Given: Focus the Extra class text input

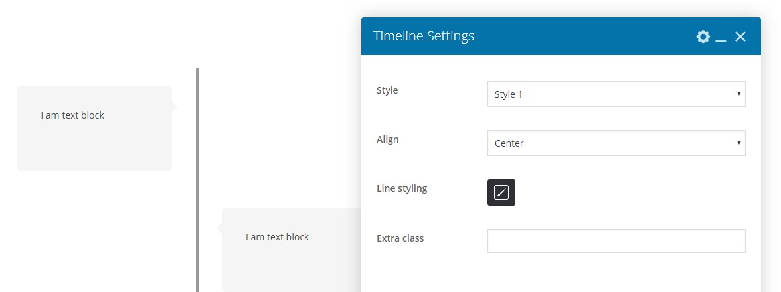Looking at the screenshot, I should (x=616, y=241).
